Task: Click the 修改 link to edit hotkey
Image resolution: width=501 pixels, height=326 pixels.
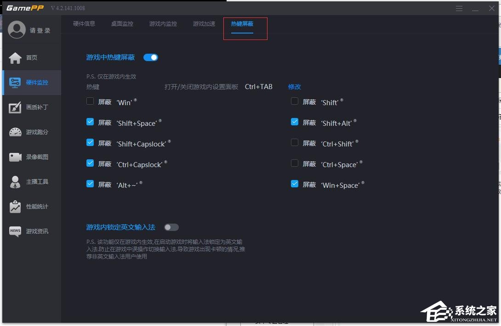Action: click(294, 86)
